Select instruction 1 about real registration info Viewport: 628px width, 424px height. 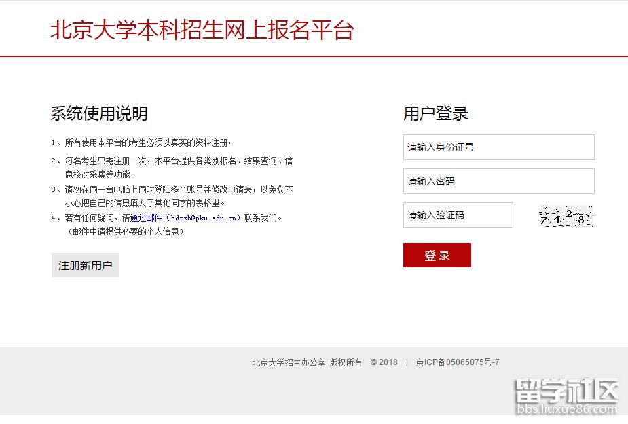(143, 143)
